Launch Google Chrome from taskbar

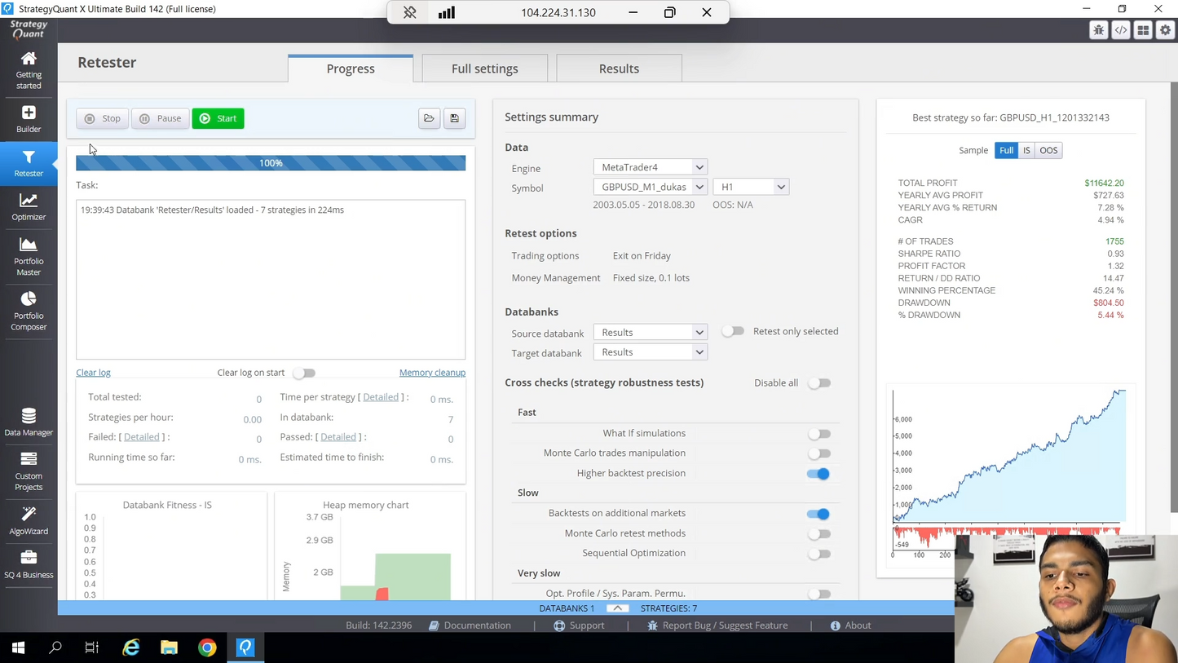(207, 648)
